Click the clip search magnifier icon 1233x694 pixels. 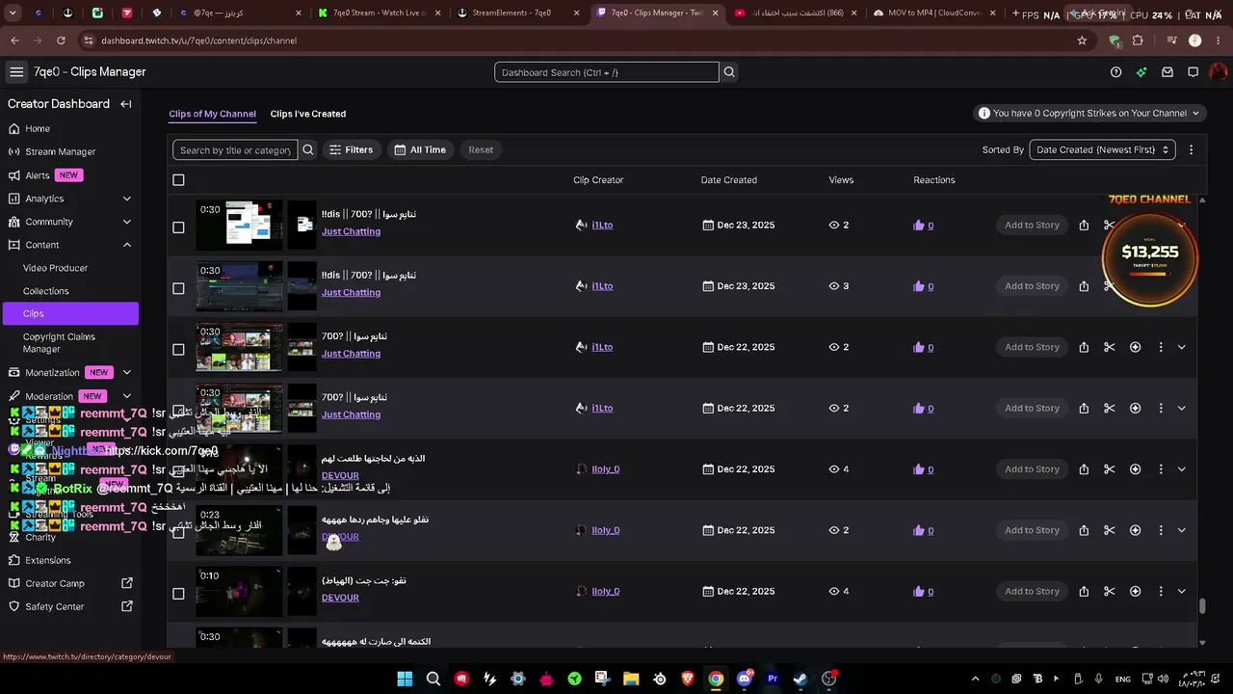pyautogui.click(x=308, y=149)
